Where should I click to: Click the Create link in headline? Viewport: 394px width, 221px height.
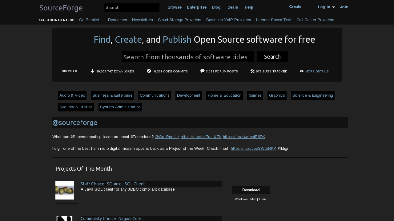pos(128,40)
